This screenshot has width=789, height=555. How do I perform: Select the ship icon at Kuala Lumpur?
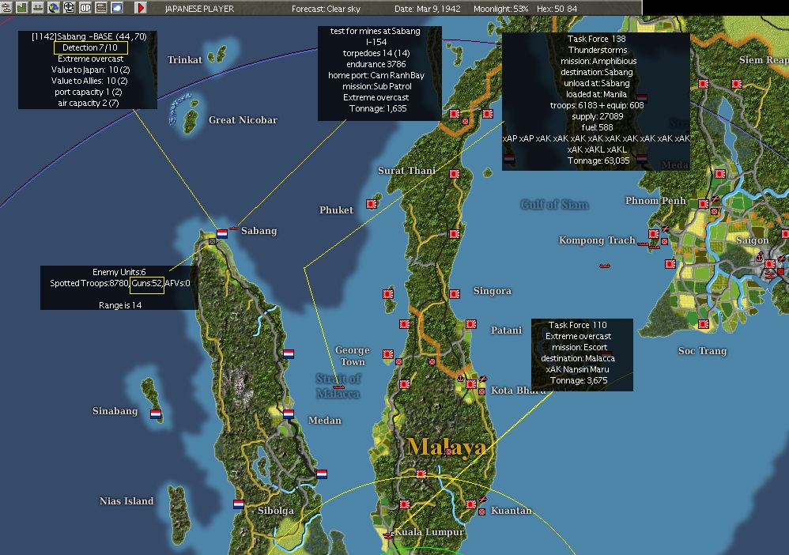pos(388,535)
